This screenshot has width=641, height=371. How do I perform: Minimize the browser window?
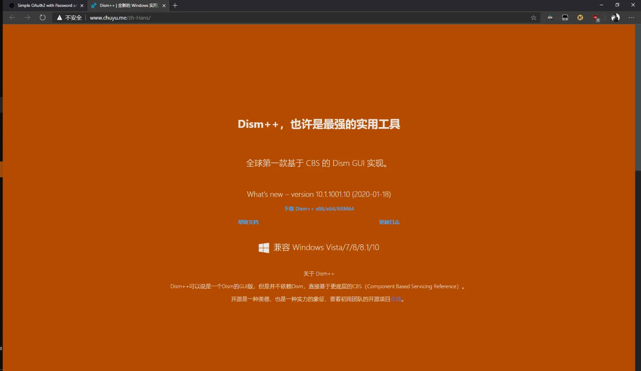tap(602, 5)
